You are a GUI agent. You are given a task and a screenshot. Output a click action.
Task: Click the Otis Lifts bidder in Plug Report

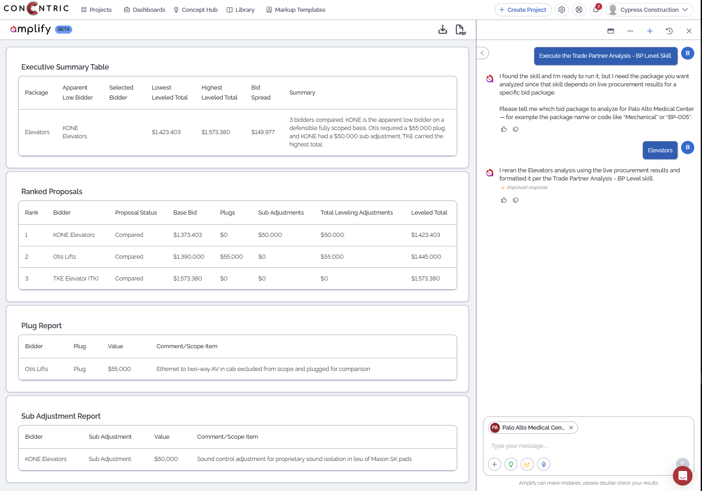pyautogui.click(x=36, y=369)
